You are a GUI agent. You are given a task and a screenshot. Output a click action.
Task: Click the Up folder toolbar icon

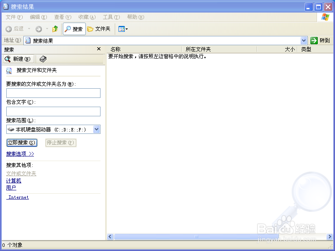coord(56,29)
